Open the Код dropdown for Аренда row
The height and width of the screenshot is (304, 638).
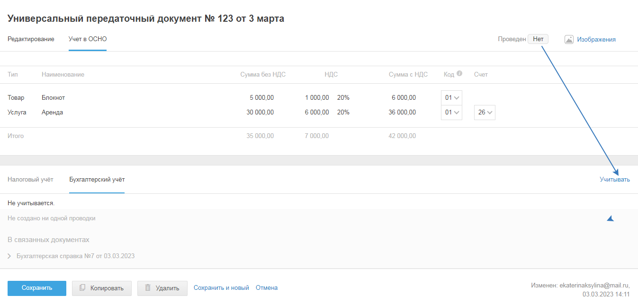coord(451,113)
